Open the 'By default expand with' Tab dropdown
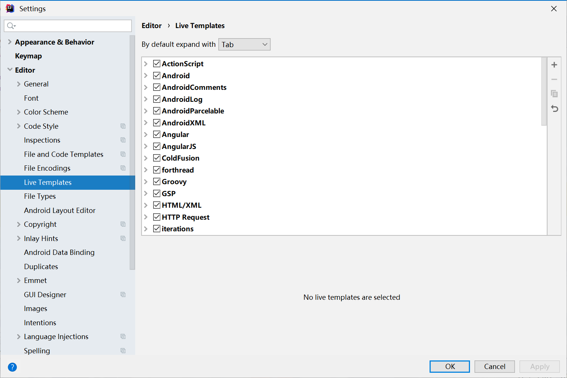Viewport: 567px width, 378px height. [x=244, y=45]
